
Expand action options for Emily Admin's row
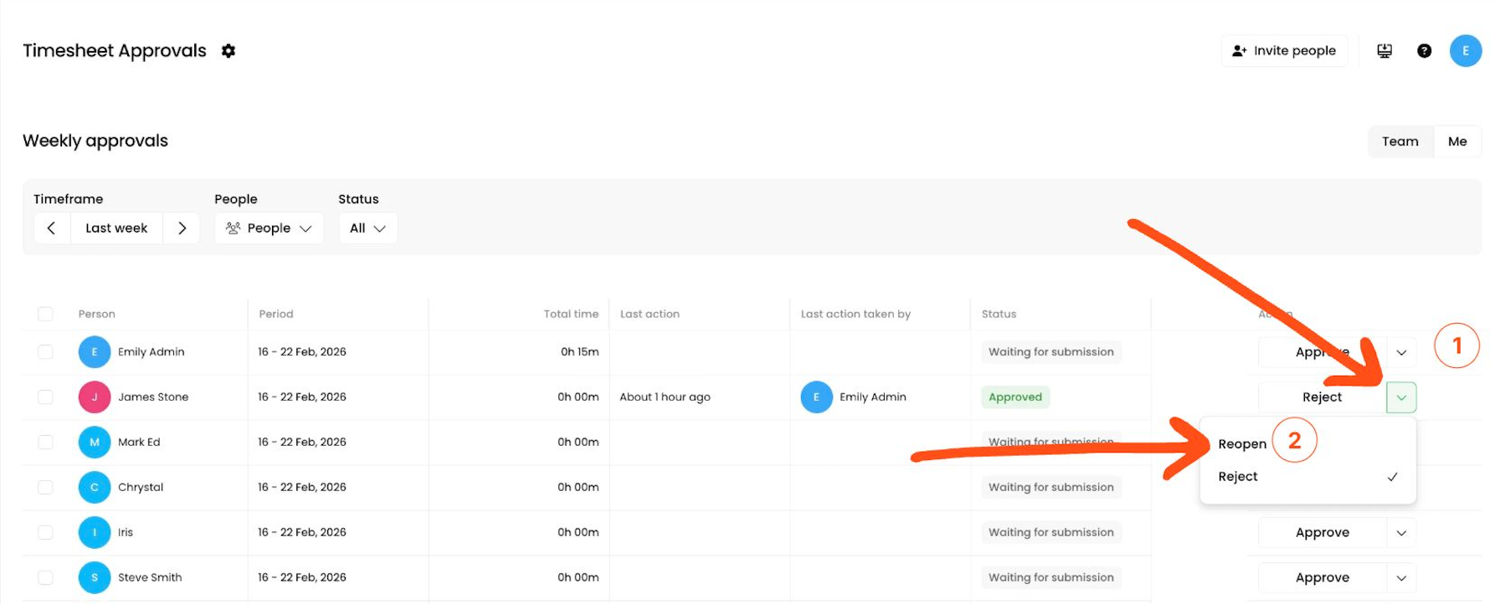(1401, 352)
